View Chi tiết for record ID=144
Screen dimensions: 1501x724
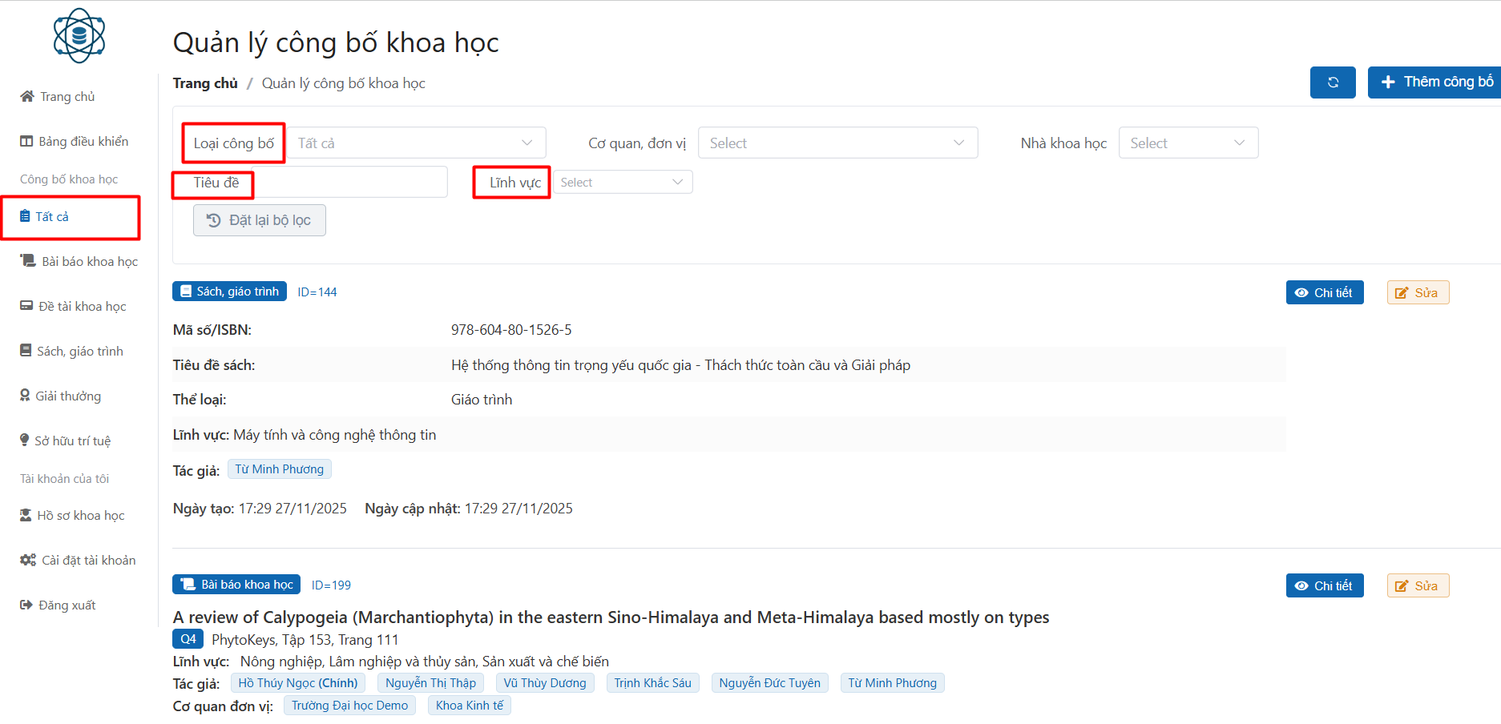1324,293
